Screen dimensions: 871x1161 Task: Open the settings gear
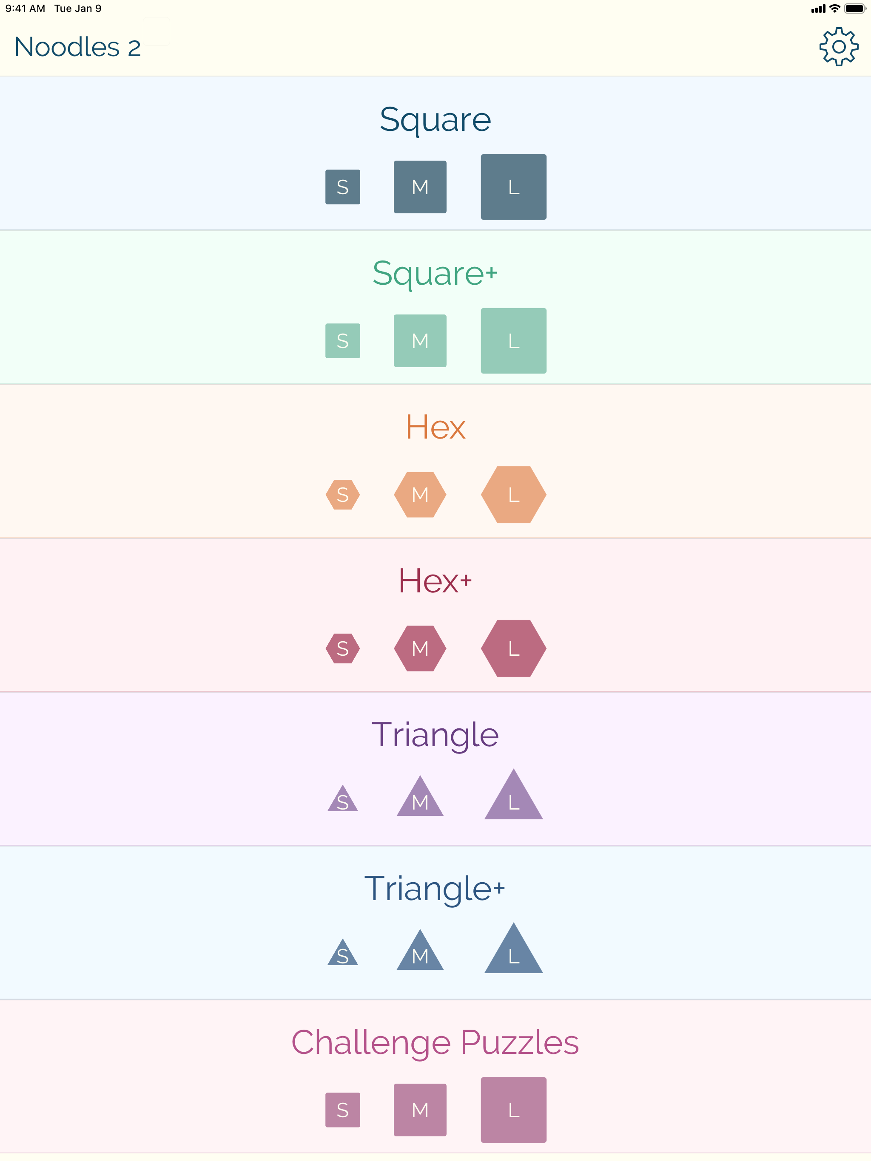[839, 47]
